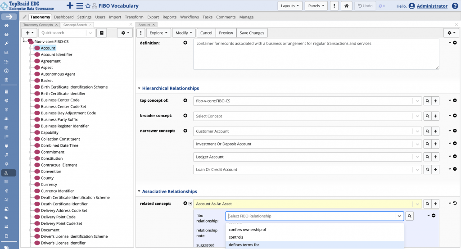The width and height of the screenshot is (461, 249).
Task: Click the home icon in top bar
Action: (x=346, y=6)
